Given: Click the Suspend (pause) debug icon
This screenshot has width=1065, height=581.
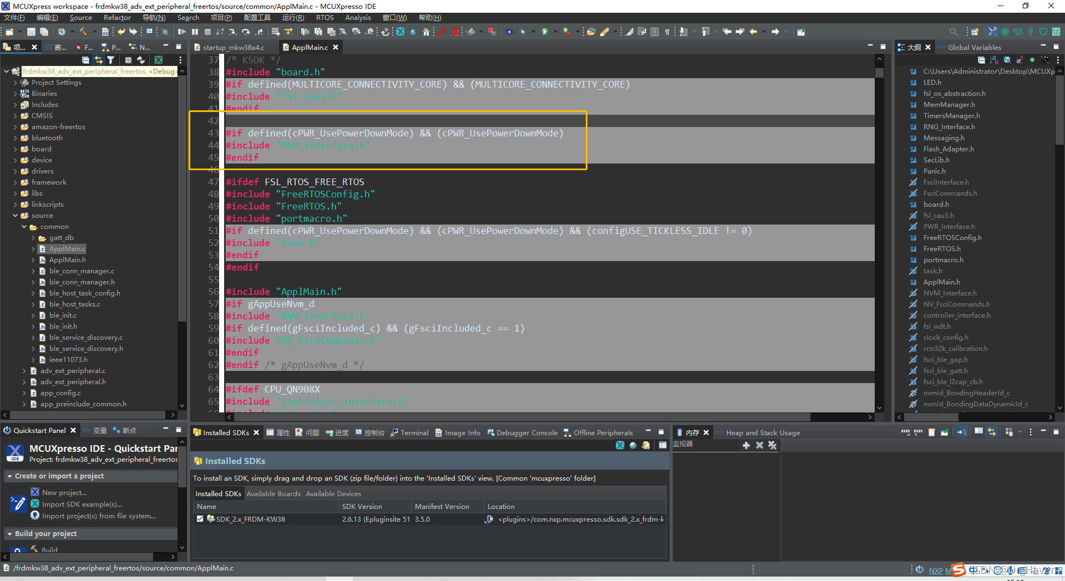Looking at the screenshot, I should click(195, 32).
